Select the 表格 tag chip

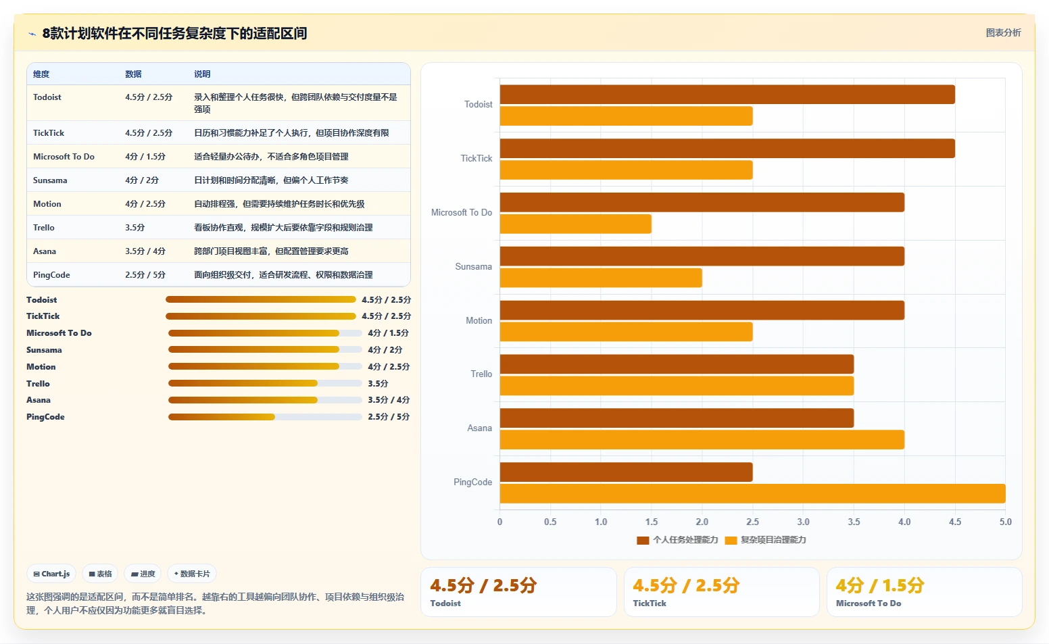pos(100,574)
